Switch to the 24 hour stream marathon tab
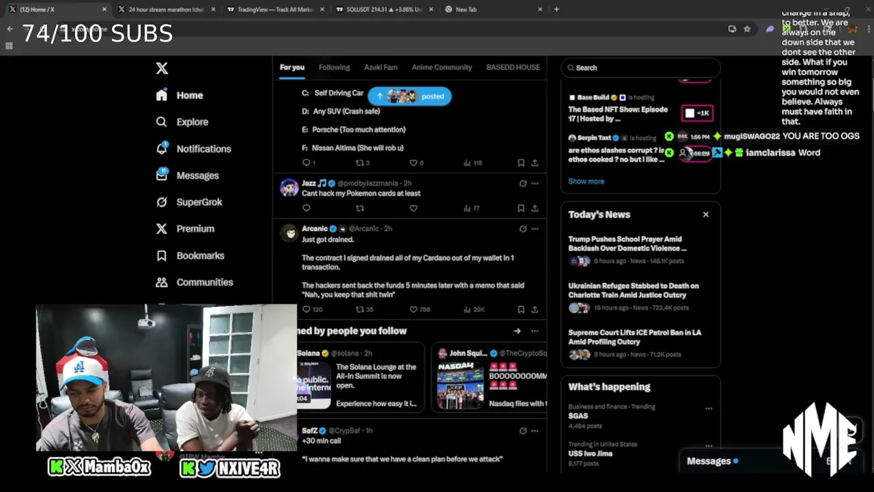 pos(166,10)
